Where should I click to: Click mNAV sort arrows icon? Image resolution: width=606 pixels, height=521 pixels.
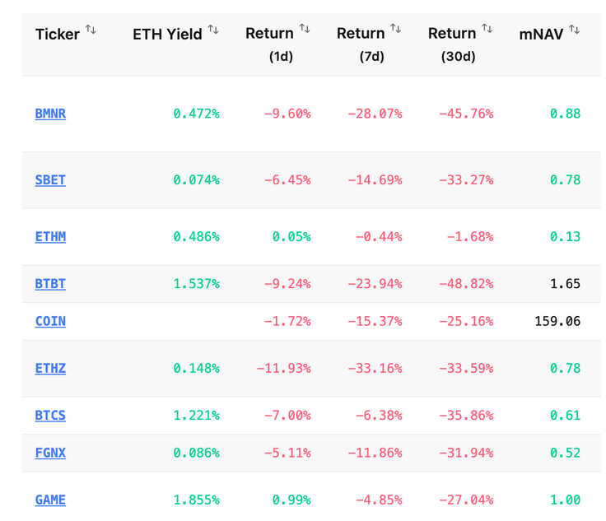(x=574, y=30)
